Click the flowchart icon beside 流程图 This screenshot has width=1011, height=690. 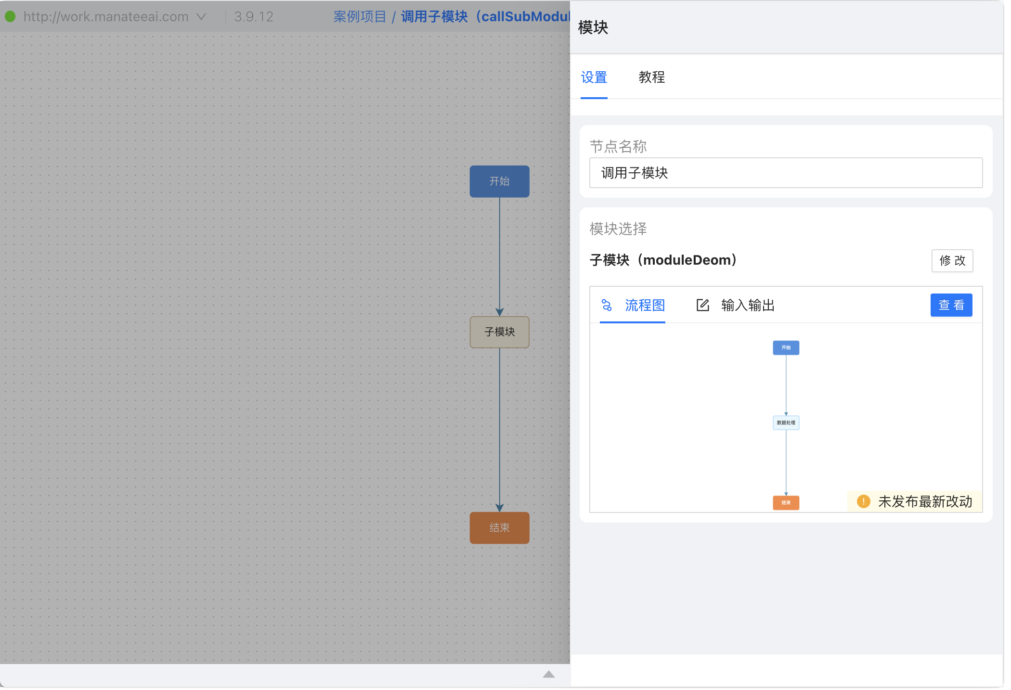pos(607,305)
